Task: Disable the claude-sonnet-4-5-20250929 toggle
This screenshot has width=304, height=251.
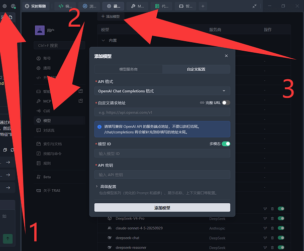Action: point(281,228)
